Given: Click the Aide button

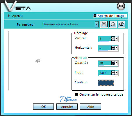Looking at the screenshot, I should 90,107.
